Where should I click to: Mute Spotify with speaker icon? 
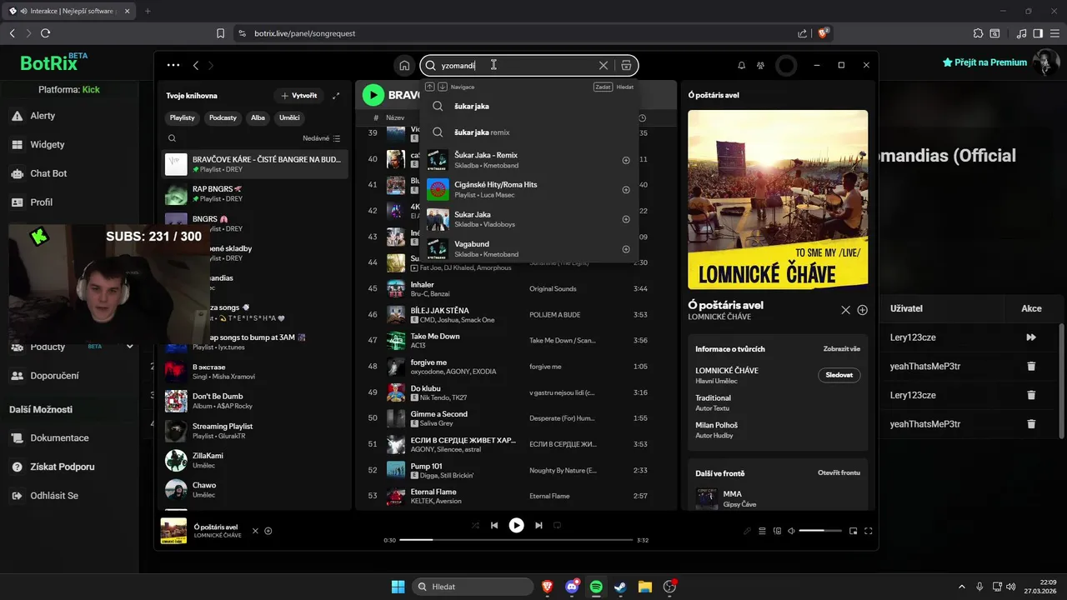click(x=791, y=531)
